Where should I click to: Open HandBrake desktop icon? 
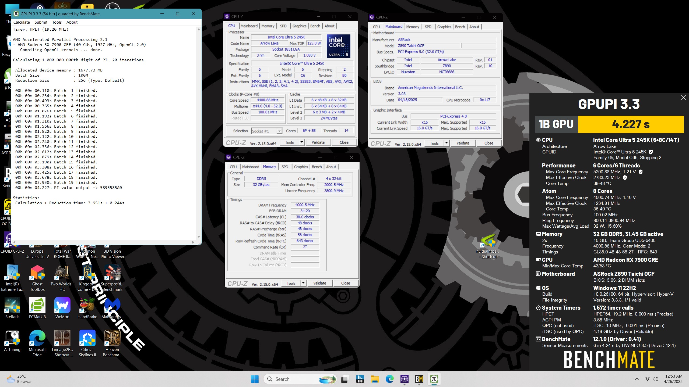(x=87, y=308)
